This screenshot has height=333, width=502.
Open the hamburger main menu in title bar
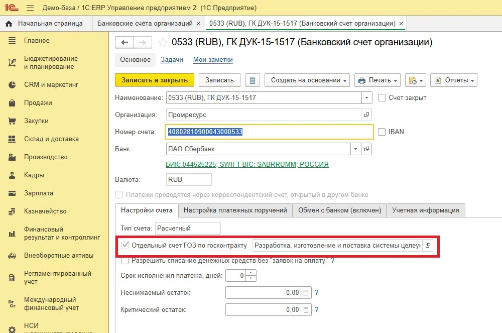pyautogui.click(x=30, y=8)
